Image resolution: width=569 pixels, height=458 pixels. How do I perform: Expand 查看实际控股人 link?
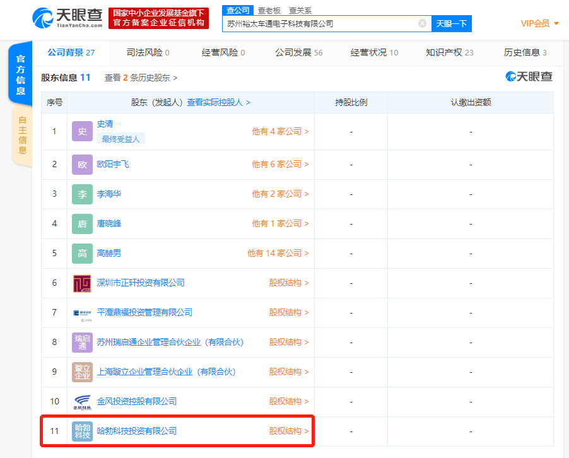point(218,102)
